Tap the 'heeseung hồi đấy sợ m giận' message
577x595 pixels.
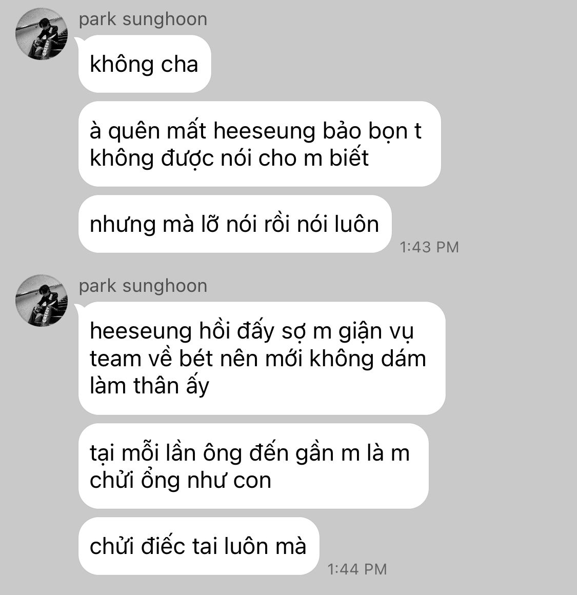pos(262,358)
